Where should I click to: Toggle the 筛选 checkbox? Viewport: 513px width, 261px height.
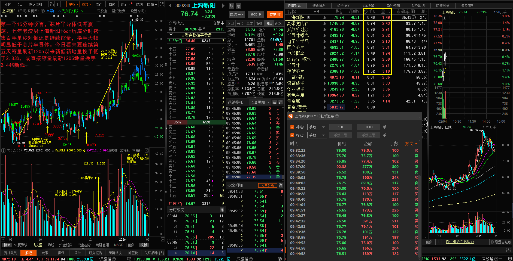coord(292,127)
